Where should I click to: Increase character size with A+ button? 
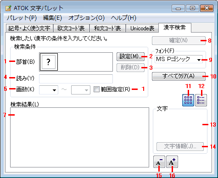click(x=172, y=162)
